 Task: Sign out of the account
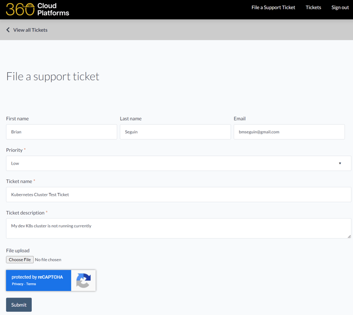[x=340, y=8]
